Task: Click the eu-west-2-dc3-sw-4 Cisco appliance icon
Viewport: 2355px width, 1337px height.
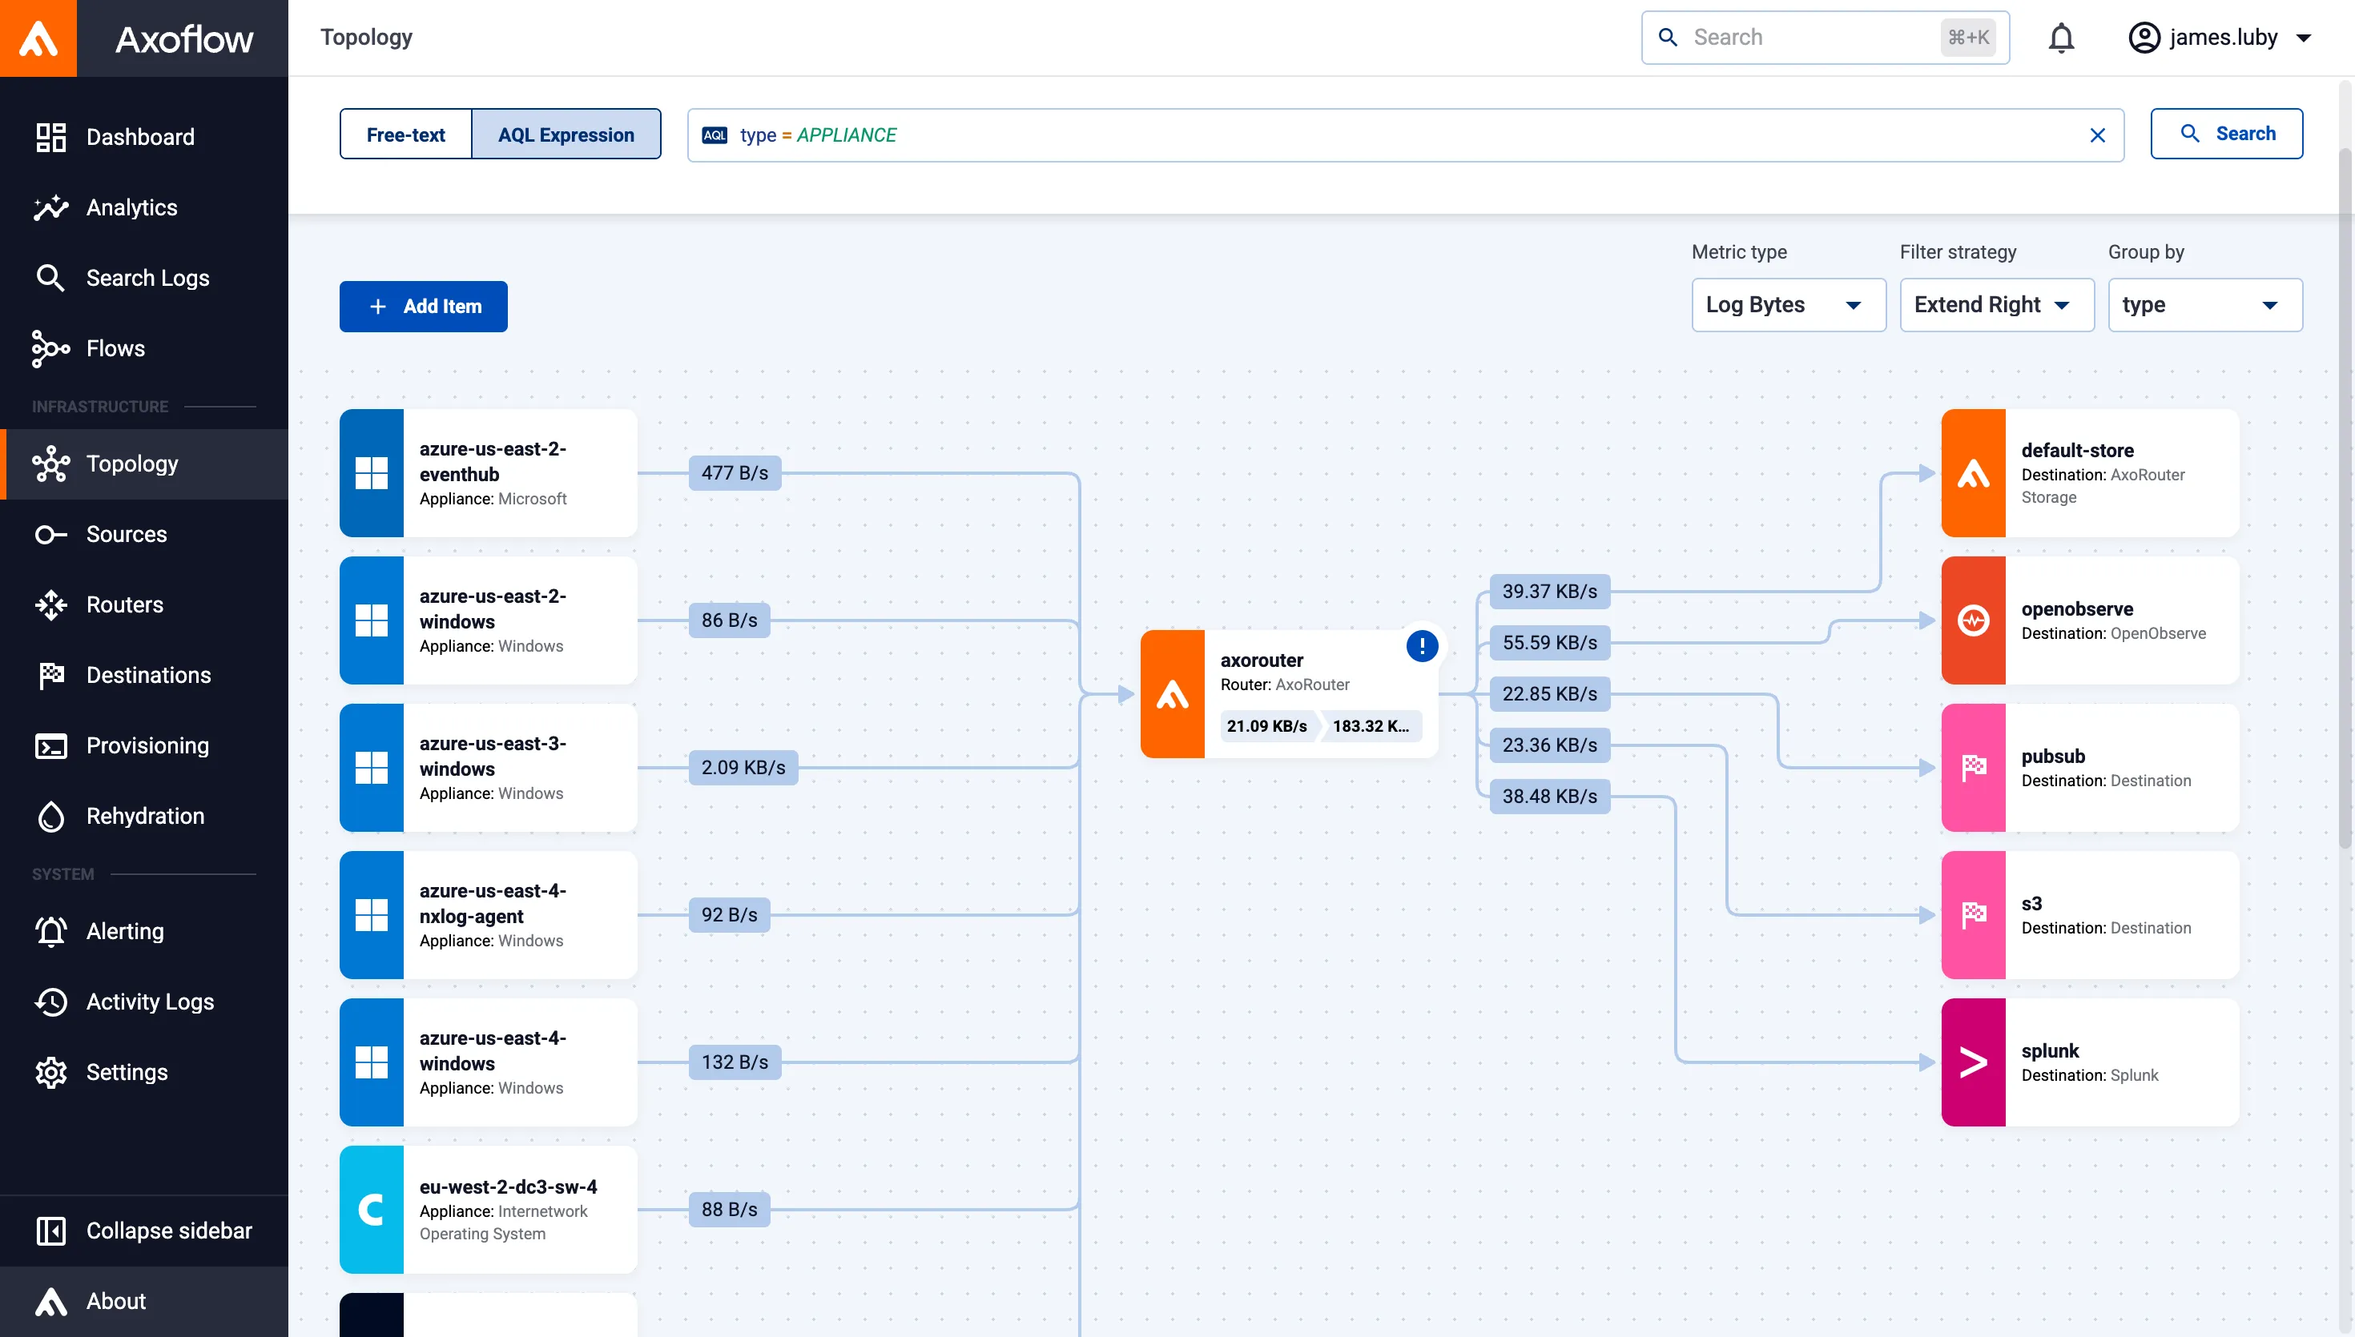Action: 371,1210
